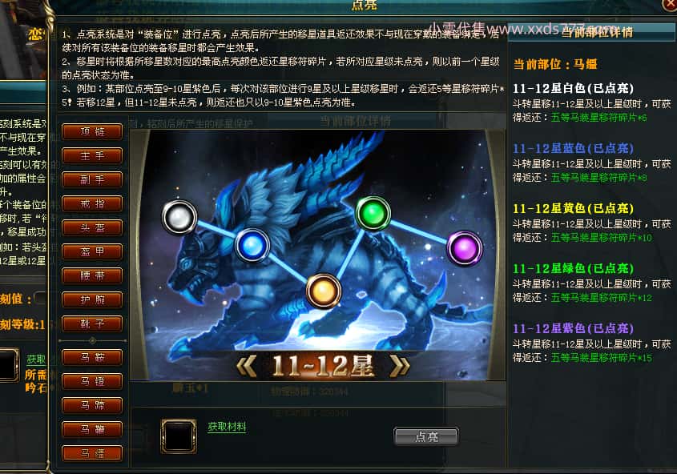Click the purple orb node

[x=464, y=248]
